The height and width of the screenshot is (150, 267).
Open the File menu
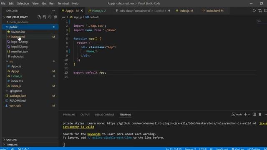coord(3,3)
